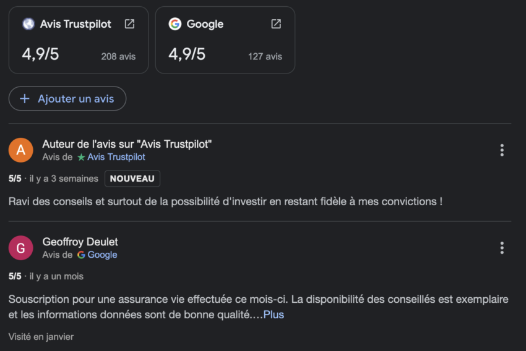Expand Geoffroy's review with Plus link
The width and height of the screenshot is (526, 351).
274,315
